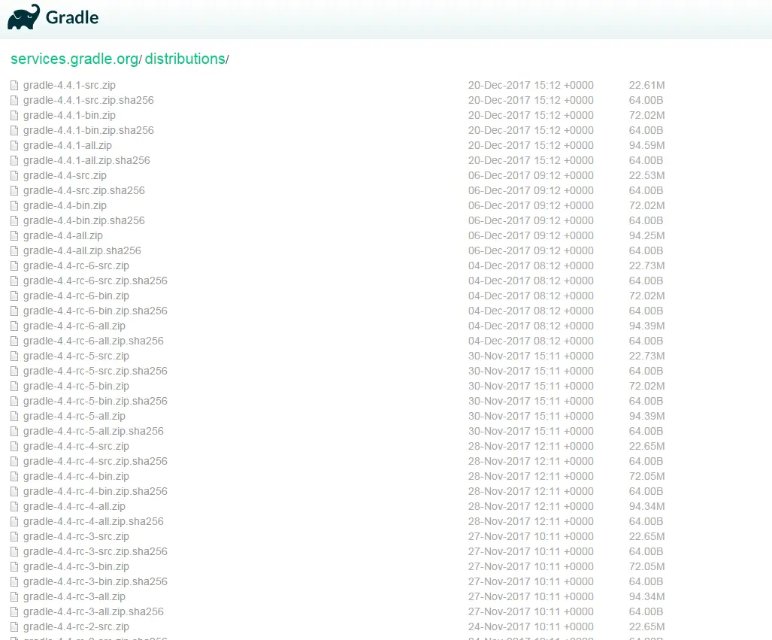Click file icon beside gradle-4.4-rc-5-bin.zip.sha256
Image resolution: width=772 pixels, height=640 pixels.
14,401
